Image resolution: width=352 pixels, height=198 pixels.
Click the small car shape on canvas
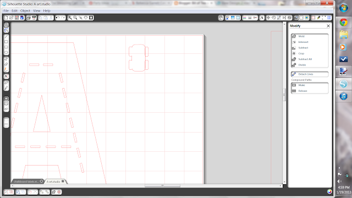click(139, 58)
